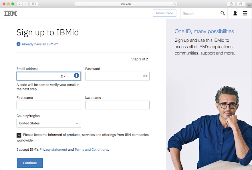Screen dimensions: 252x170
Task: Open the Terms and Conditions link
Action: [x=91, y=149]
